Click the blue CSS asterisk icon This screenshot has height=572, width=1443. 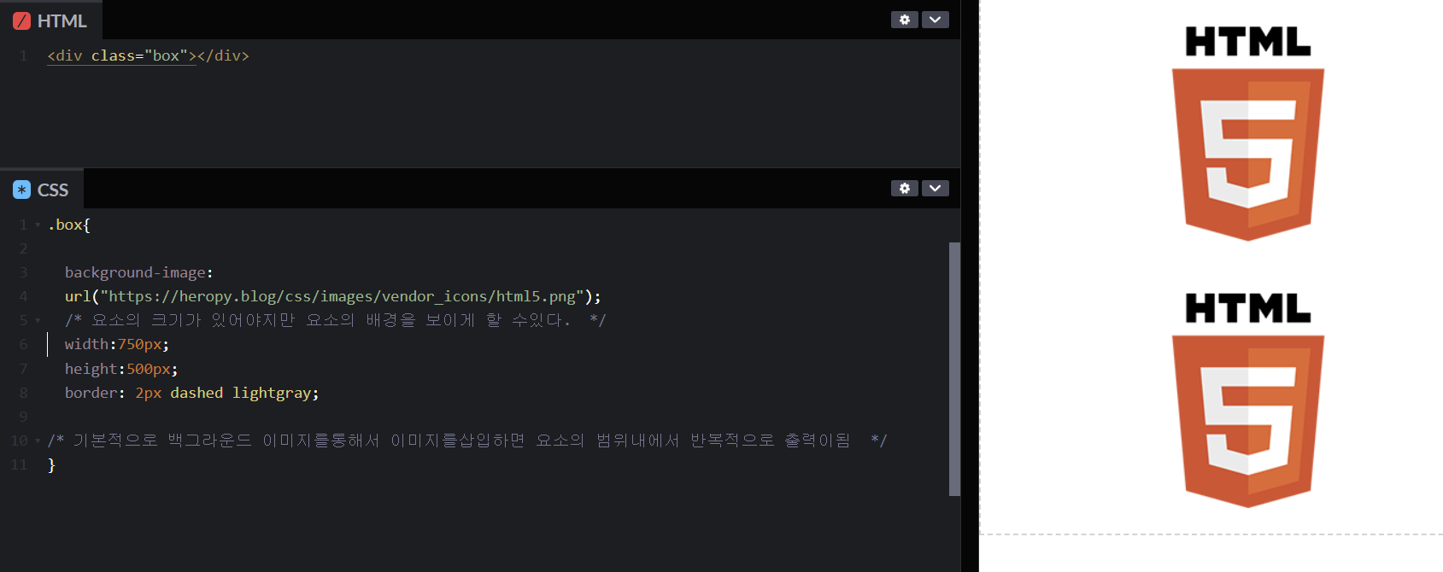pyautogui.click(x=21, y=190)
